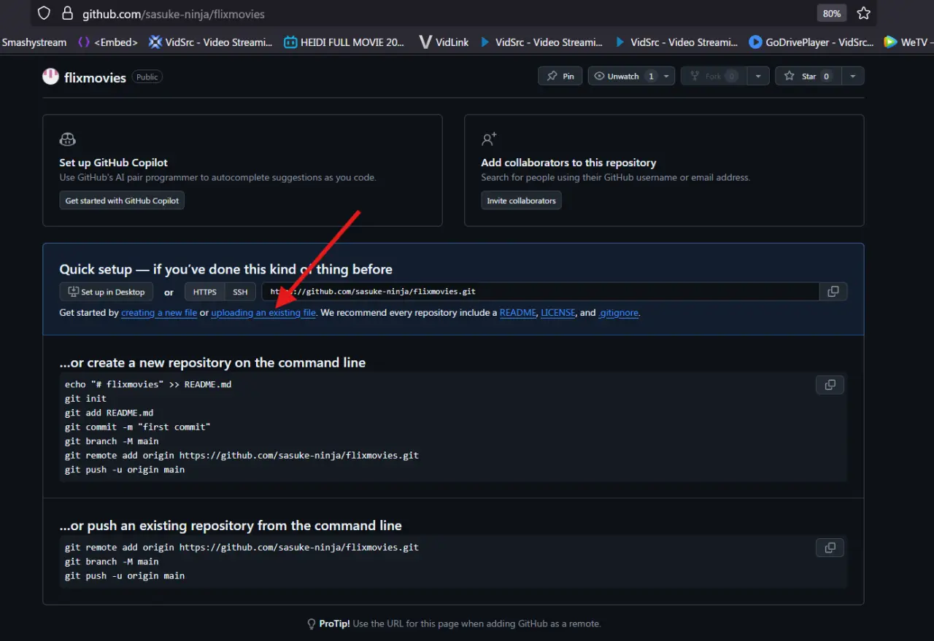The image size is (934, 641).
Task: Select the HTTPS clone option
Action: [204, 292]
